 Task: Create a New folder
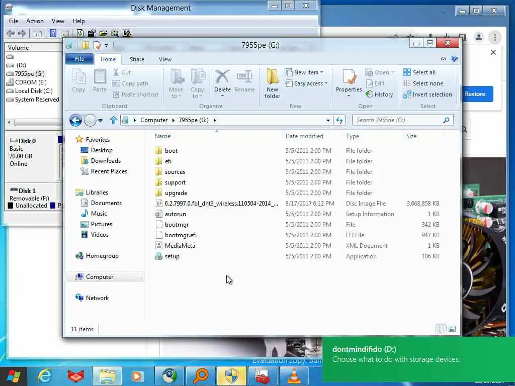272,83
